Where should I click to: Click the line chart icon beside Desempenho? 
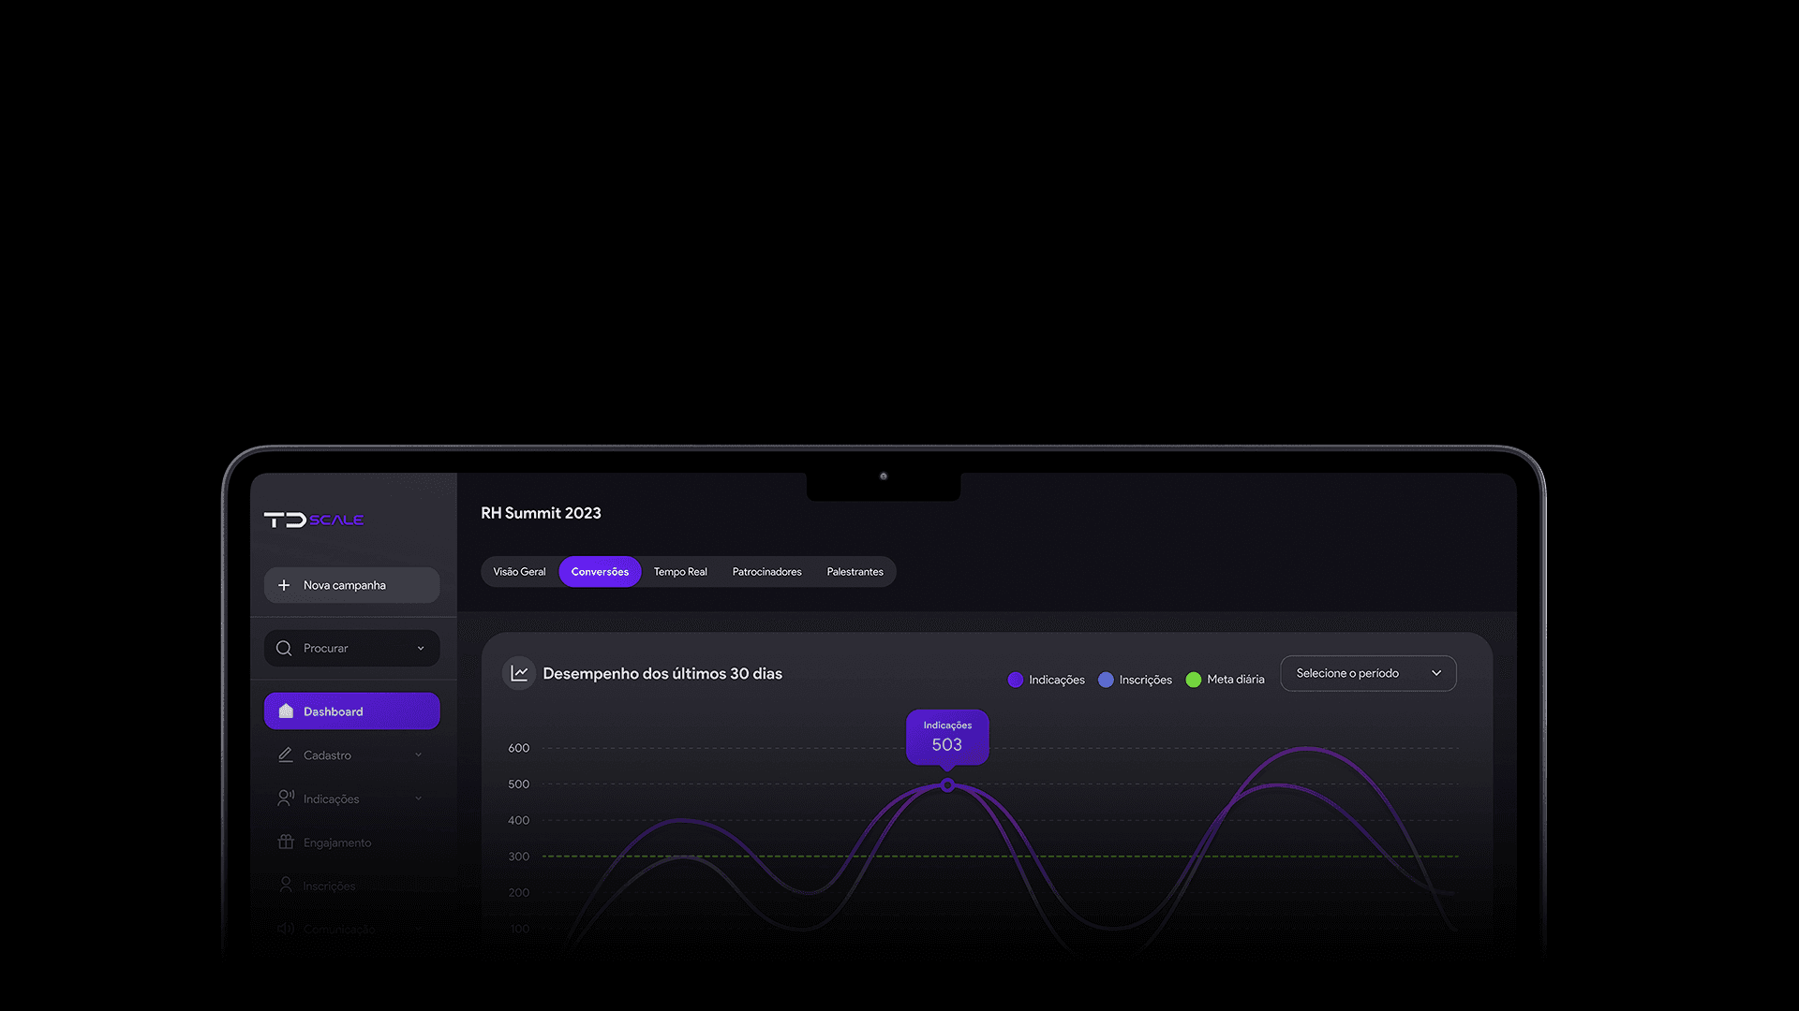coord(519,673)
